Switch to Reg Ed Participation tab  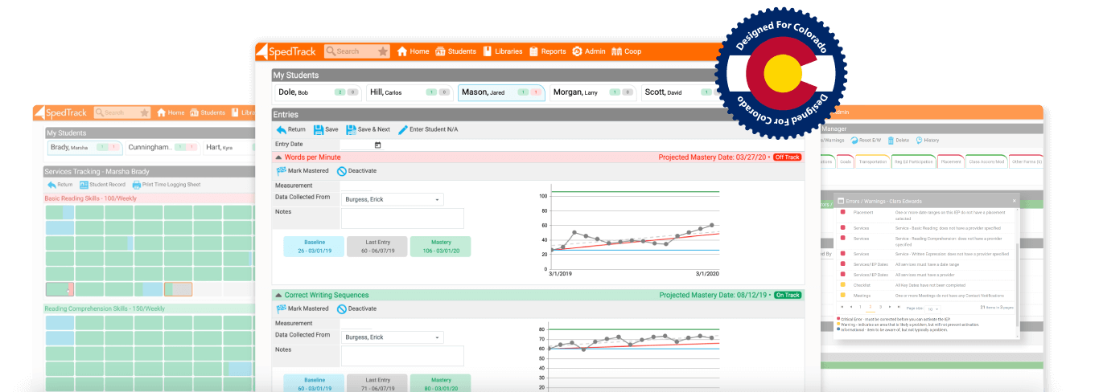tap(914, 161)
